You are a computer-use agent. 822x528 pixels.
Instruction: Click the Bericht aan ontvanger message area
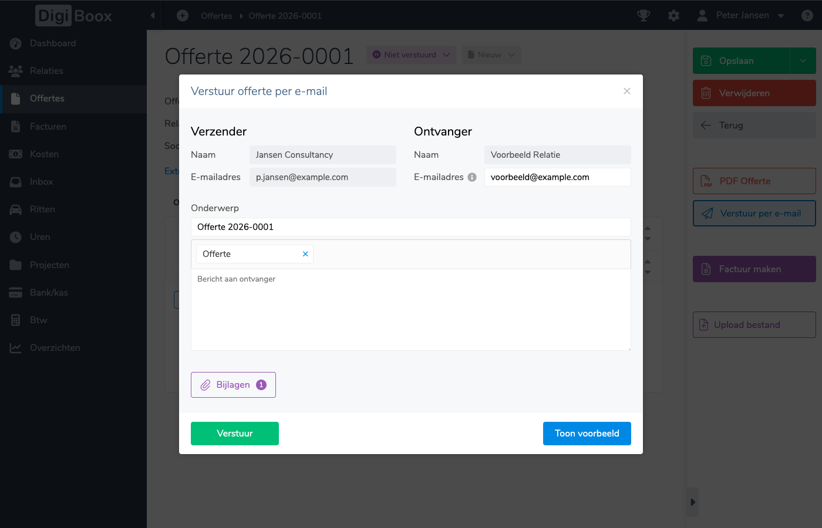(x=410, y=310)
